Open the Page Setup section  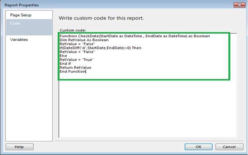click(x=21, y=15)
